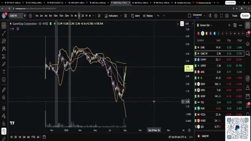The height and width of the screenshot is (141, 251).
Task: Click the Publish button
Action: pos(245,16)
